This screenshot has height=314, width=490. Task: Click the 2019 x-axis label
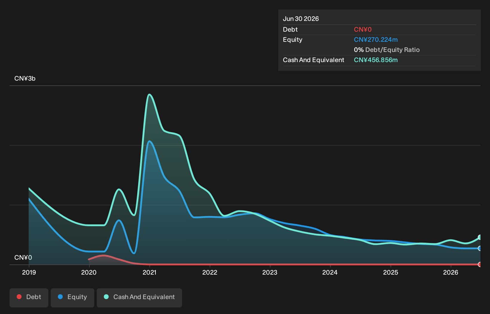click(29, 272)
